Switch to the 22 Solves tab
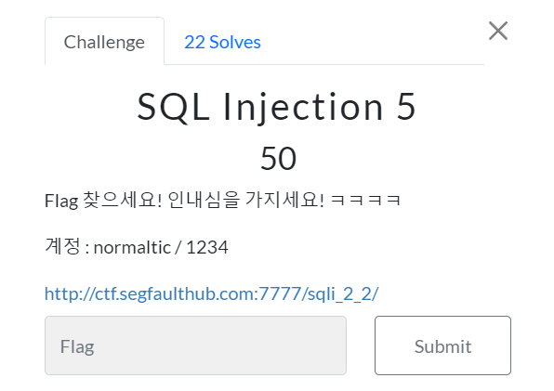The width and height of the screenshot is (554, 391). pyautogui.click(x=222, y=42)
